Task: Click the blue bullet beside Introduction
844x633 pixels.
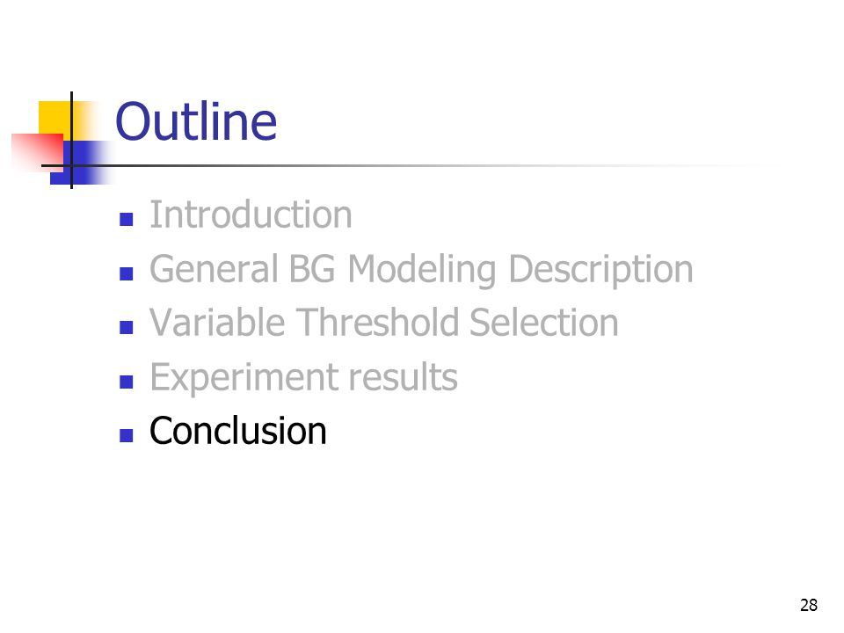Action: [x=127, y=220]
